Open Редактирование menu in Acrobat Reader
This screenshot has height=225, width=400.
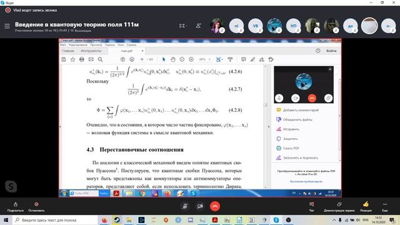[x=78, y=45]
